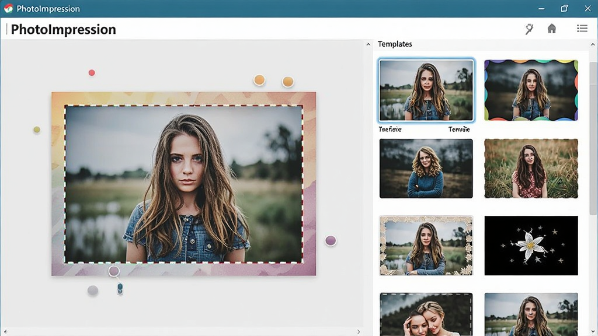Open the list menu icon
The width and height of the screenshot is (598, 336).
tap(582, 28)
